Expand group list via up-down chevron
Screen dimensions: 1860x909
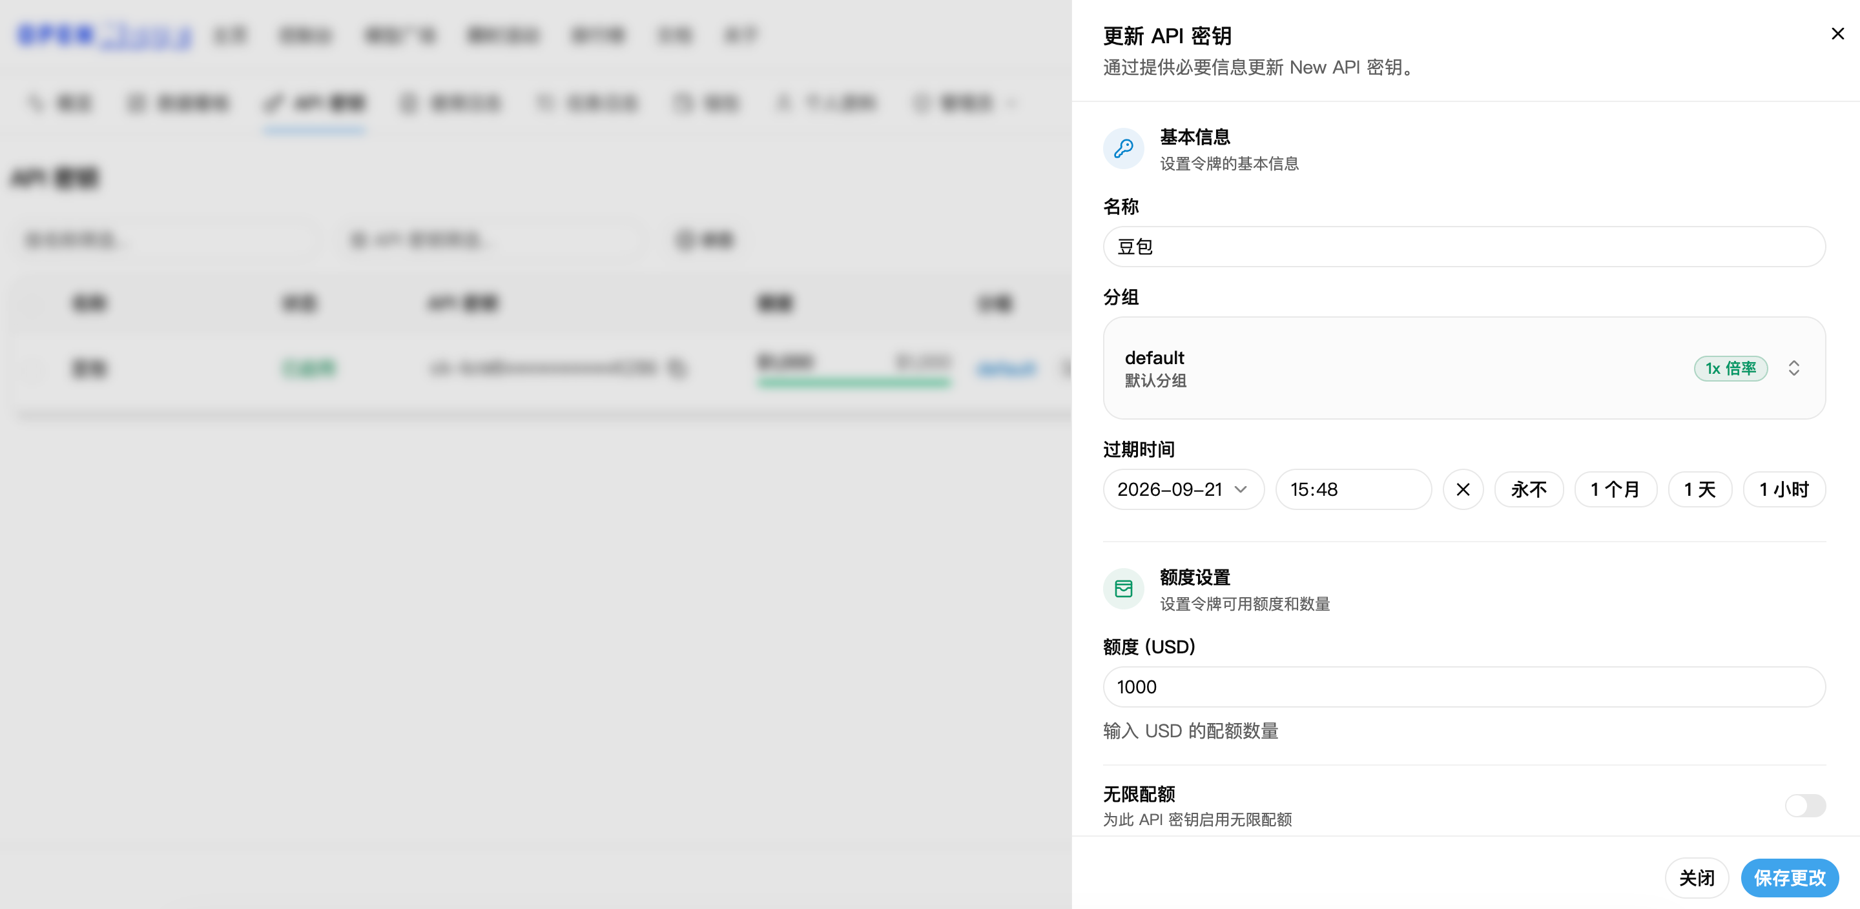1793,368
